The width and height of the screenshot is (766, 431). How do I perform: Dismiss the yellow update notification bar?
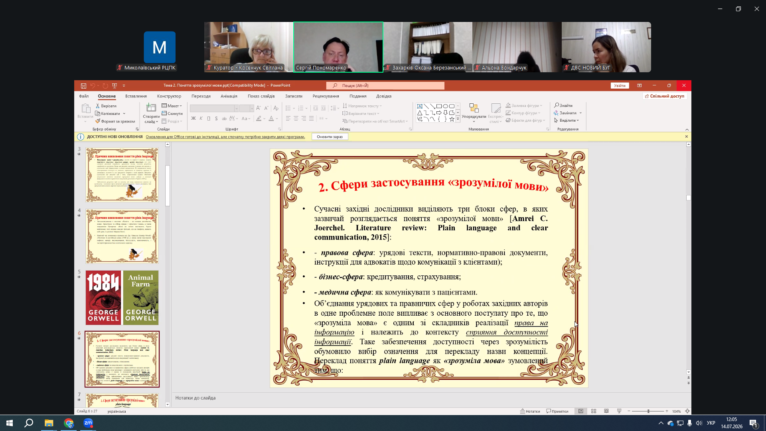(687, 137)
